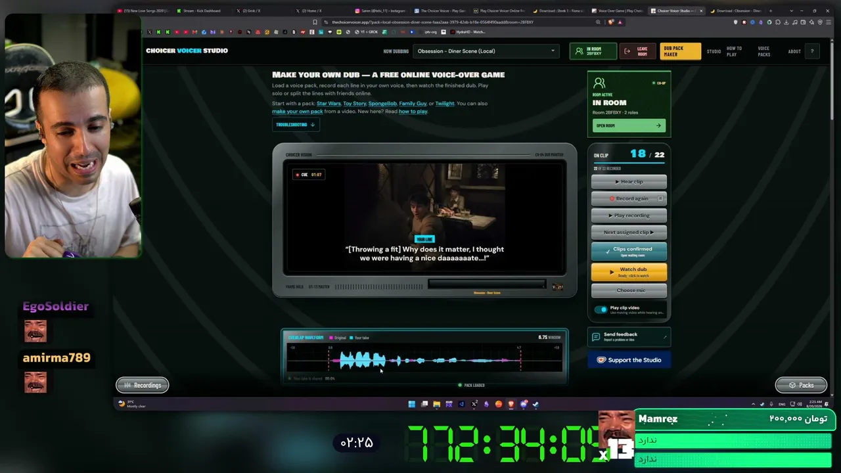Open the Voice Packs page

pos(763,51)
